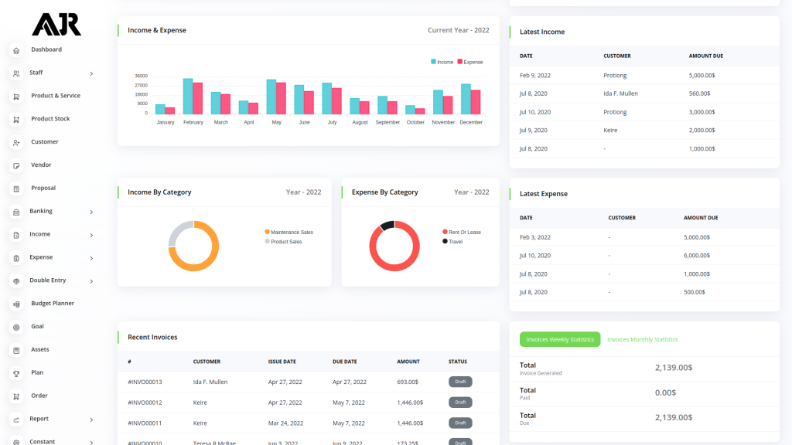Click the Goal target icon in sidebar
Image resolution: width=792 pixels, height=445 pixels.
tap(16, 328)
